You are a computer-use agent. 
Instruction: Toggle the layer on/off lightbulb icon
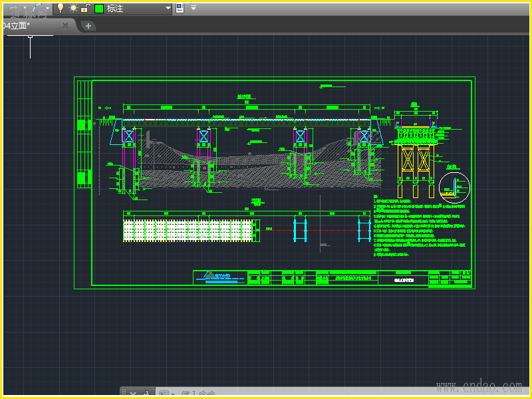pos(60,9)
